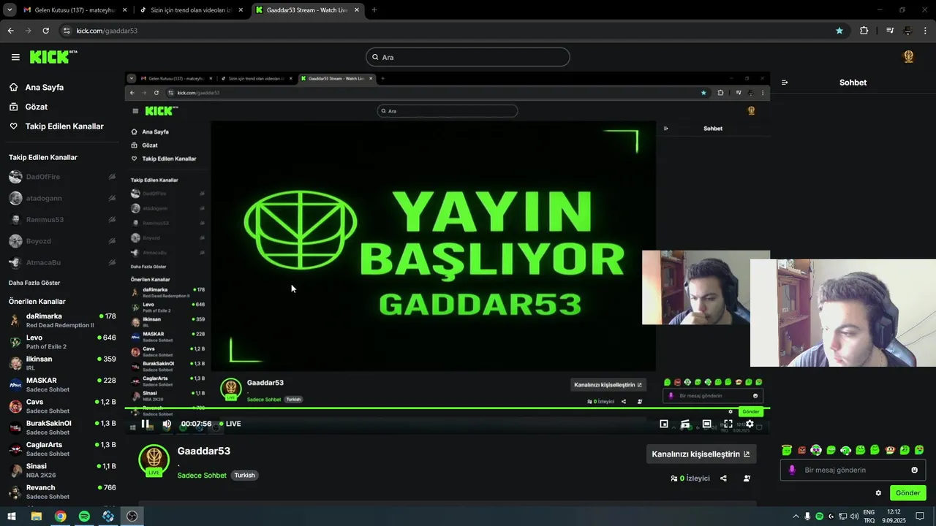Navigate to Ana Sayfa
This screenshot has width=936, height=526.
click(x=45, y=87)
